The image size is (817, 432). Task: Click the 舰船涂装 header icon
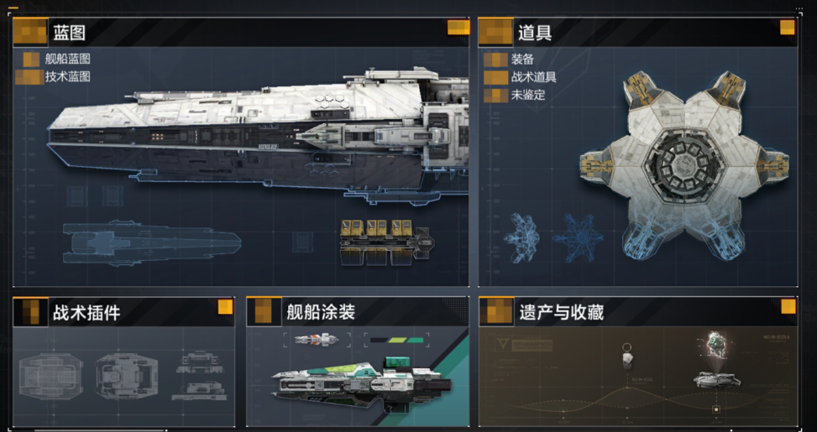264,312
